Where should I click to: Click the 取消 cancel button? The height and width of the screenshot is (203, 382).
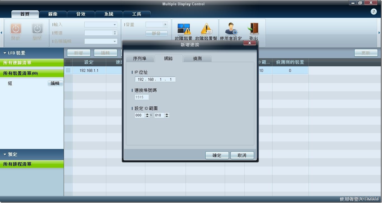[x=242, y=155]
